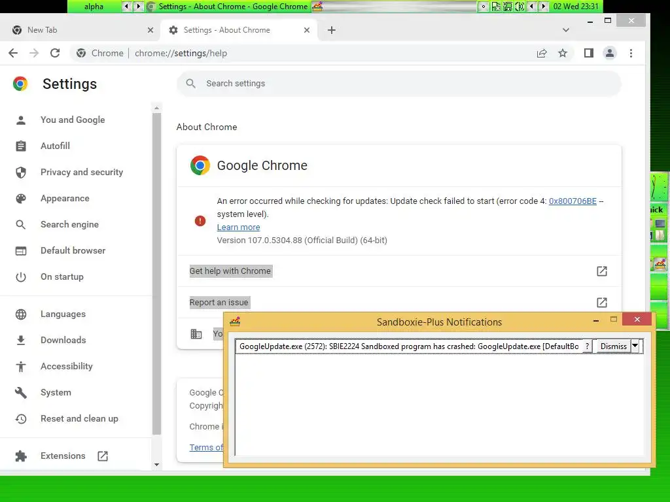670x502 pixels.
Task: Dismiss the GoogleUpdate.exe crash notification
Action: coord(614,346)
